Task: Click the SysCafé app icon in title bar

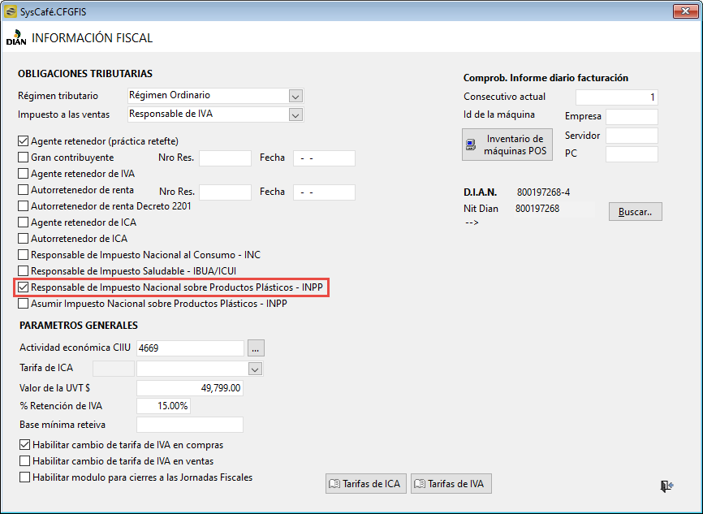Action: 11,11
